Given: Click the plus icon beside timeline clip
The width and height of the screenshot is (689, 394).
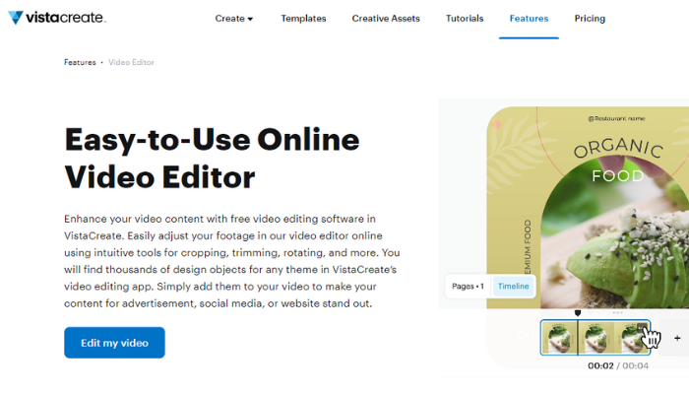Looking at the screenshot, I should click(x=677, y=338).
